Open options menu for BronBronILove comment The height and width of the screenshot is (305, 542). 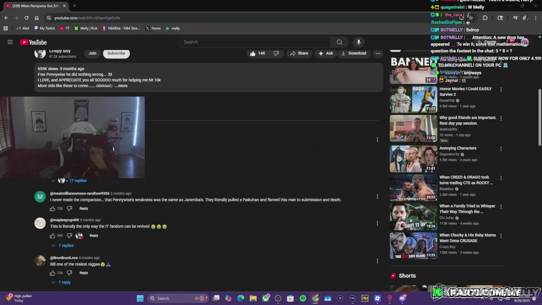pyautogui.click(x=377, y=261)
